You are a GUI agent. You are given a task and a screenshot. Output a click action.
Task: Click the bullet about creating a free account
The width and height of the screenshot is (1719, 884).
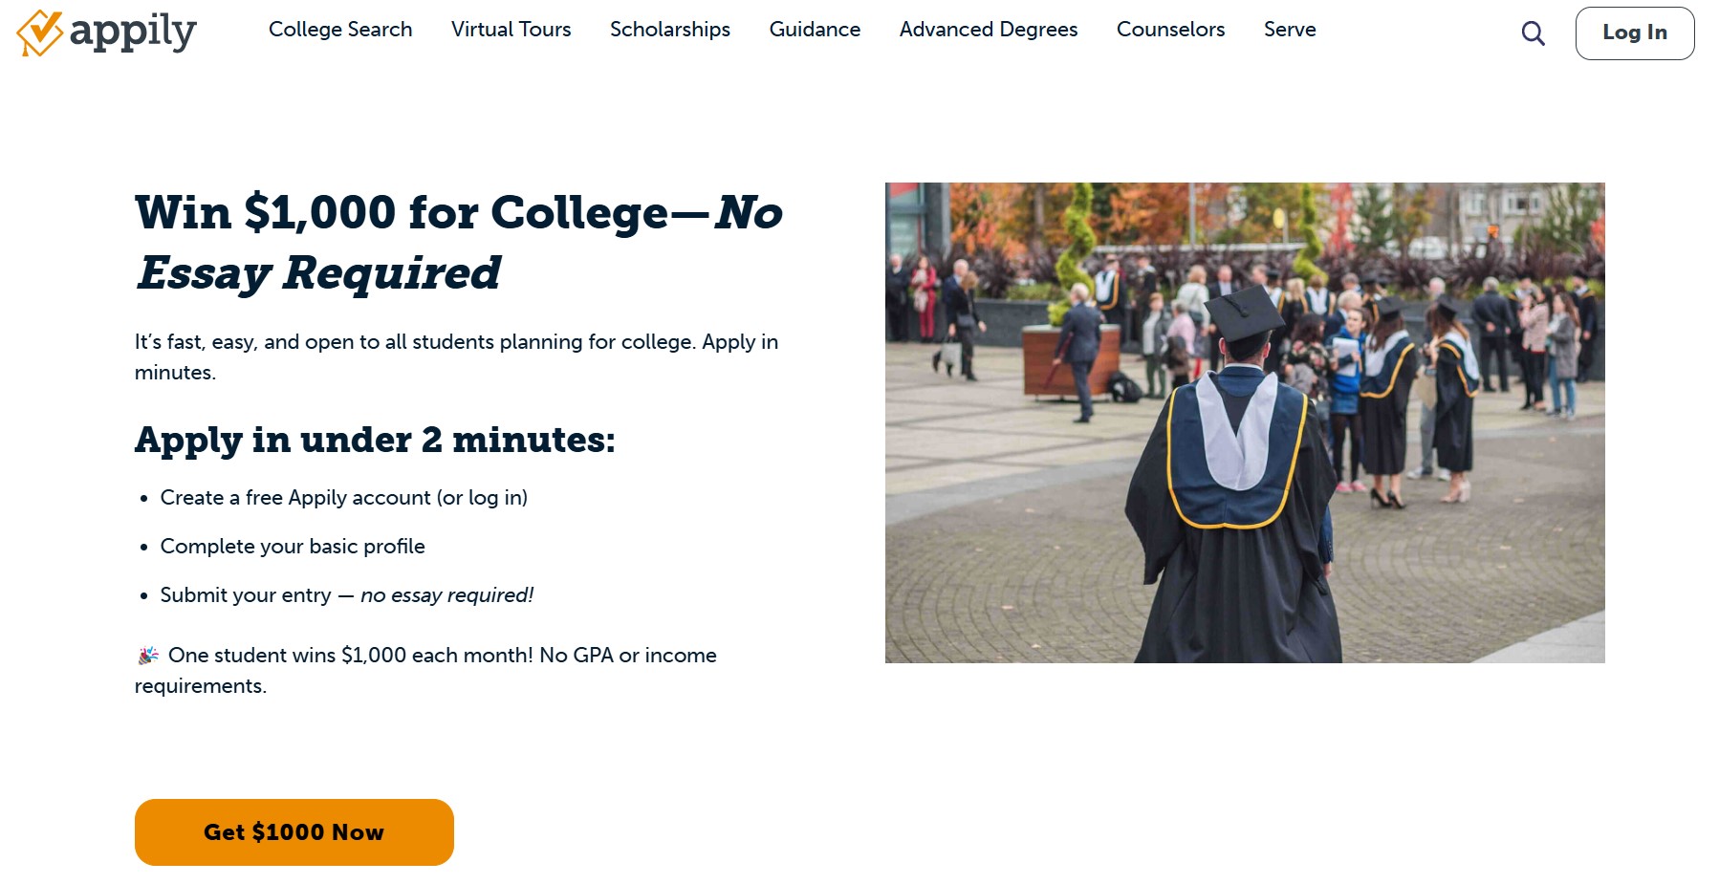coord(344,497)
